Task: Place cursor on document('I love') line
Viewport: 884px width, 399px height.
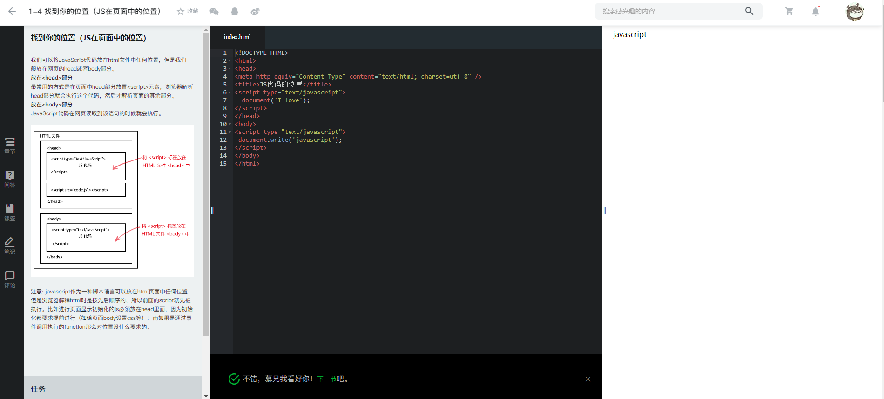Action: tap(276, 100)
